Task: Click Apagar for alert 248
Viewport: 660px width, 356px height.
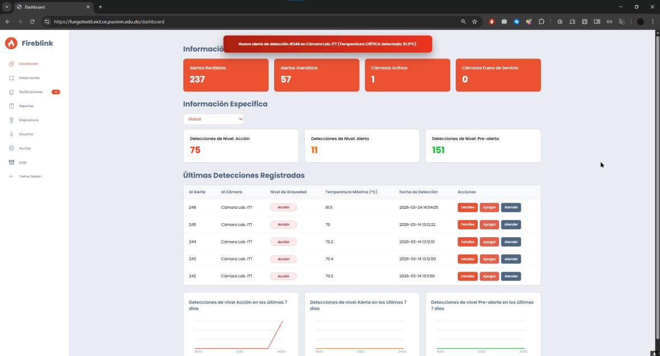Action: pyautogui.click(x=489, y=208)
